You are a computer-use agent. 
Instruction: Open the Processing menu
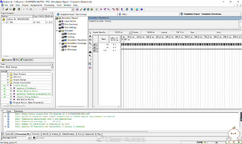point(49,5)
